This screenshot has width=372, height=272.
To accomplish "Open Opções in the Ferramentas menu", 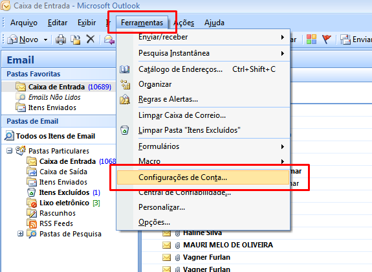I will tap(203, 222).
